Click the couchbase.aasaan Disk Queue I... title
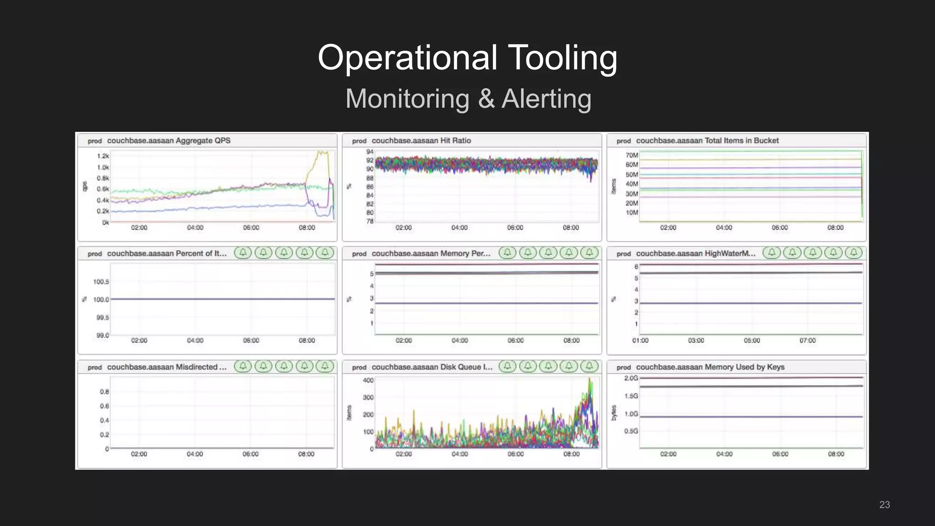The width and height of the screenshot is (935, 526). point(432,367)
